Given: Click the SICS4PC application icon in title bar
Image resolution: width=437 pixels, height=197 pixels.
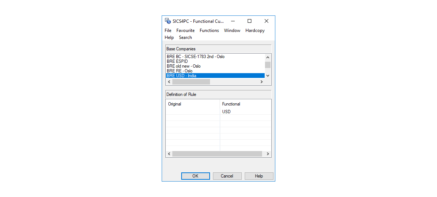Looking at the screenshot, I should tap(168, 21).
